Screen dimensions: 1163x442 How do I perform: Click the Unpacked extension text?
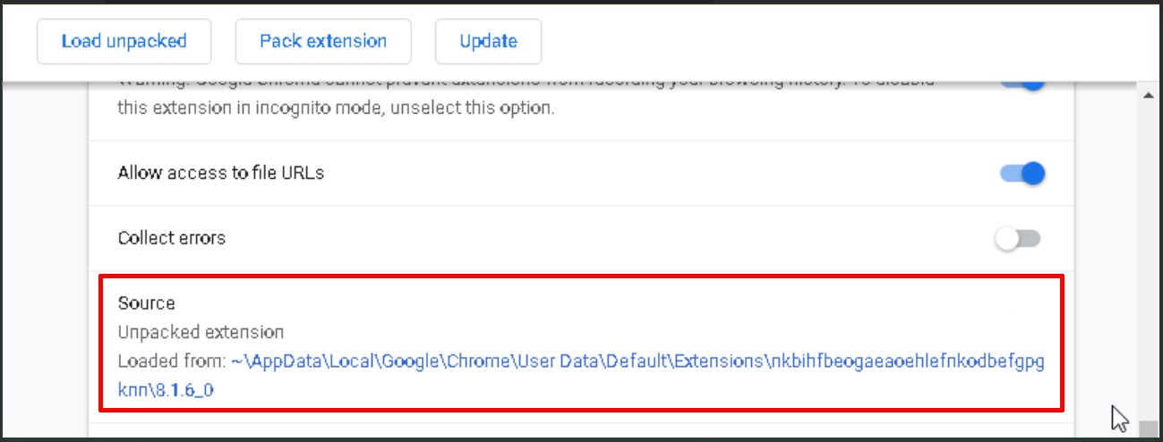tap(201, 332)
